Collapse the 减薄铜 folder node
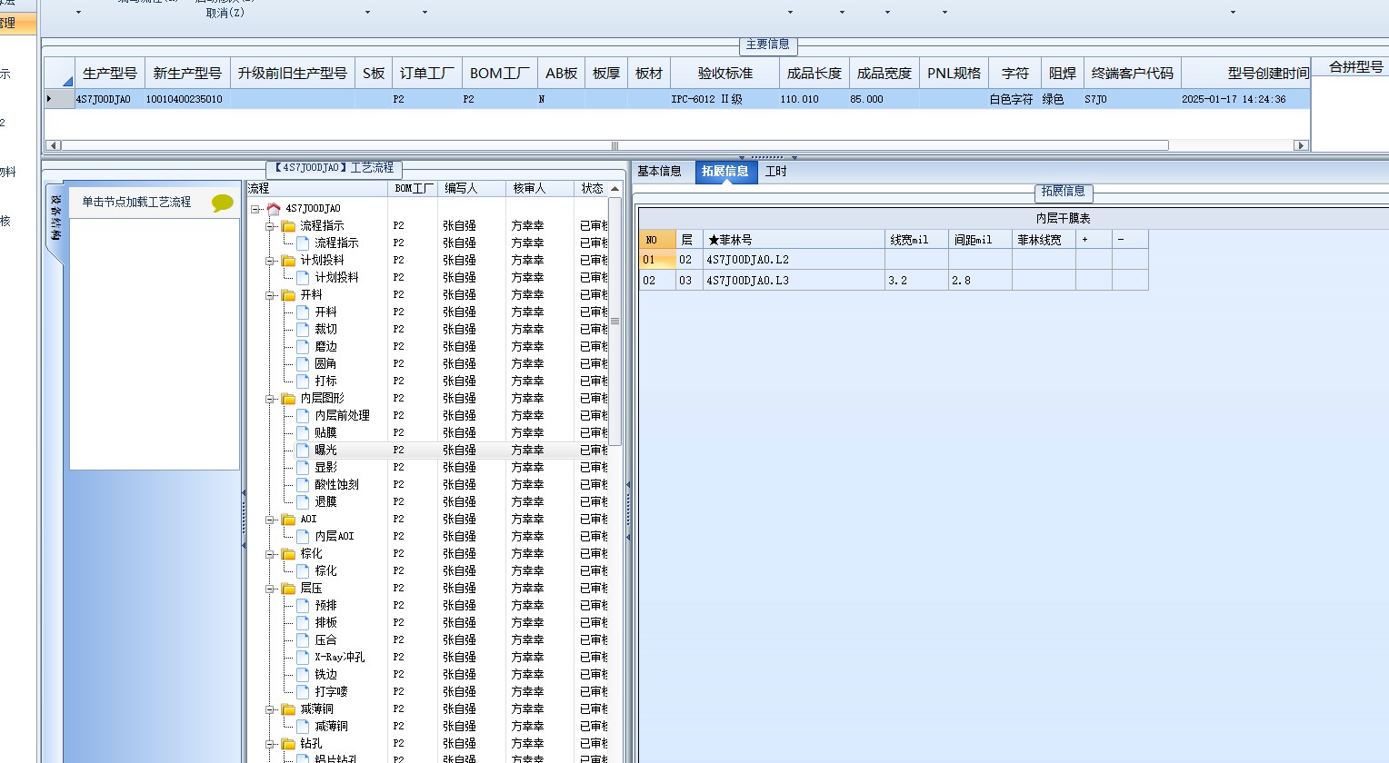Screen dimensions: 1389x763 tap(270, 709)
